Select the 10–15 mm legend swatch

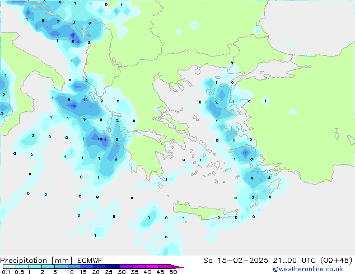pos(74,267)
